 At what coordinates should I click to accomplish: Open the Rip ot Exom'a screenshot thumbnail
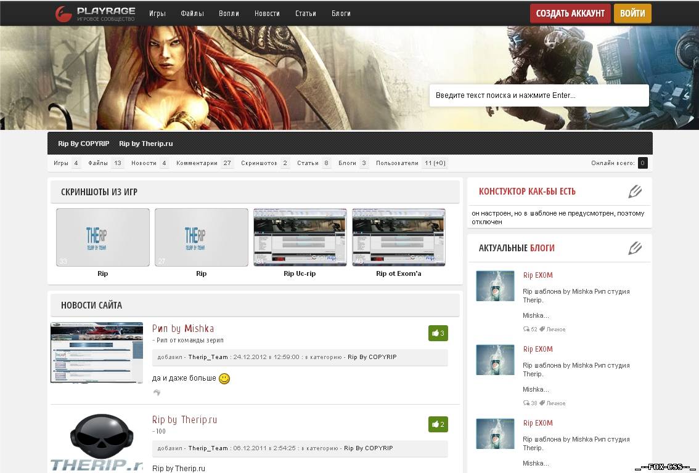pos(399,237)
